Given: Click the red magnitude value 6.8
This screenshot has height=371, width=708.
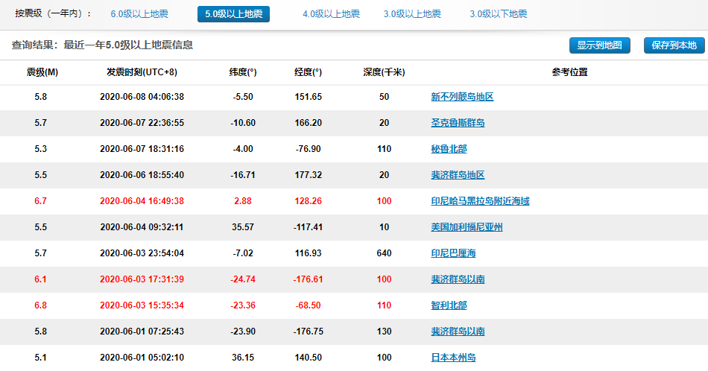Looking at the screenshot, I should point(41,305).
